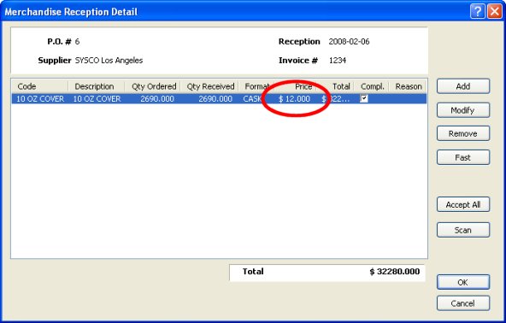
Task: Click the Format column header
Action: (256, 86)
